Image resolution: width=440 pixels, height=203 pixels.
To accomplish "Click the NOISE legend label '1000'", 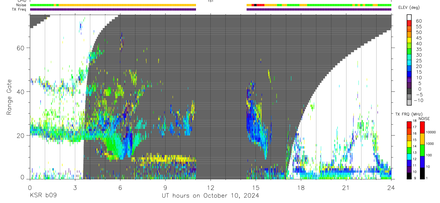I will pos(430,144).
